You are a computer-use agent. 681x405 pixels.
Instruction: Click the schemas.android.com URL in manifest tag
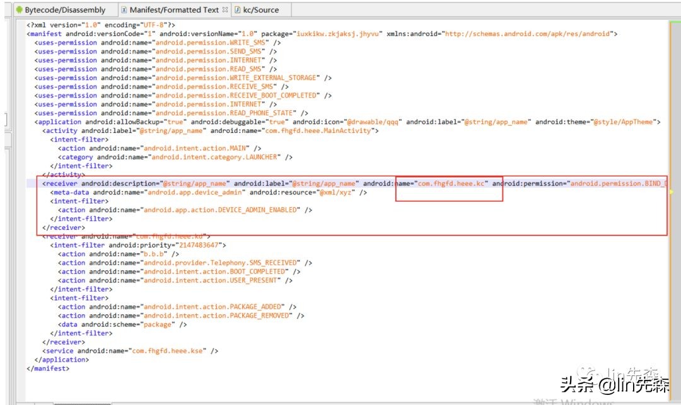[x=528, y=34]
